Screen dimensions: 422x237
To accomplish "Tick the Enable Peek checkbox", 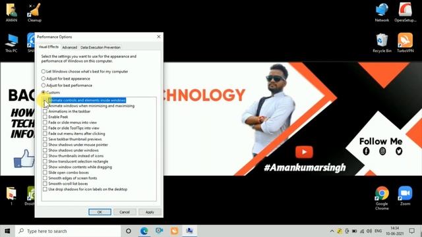I will tap(45, 117).
